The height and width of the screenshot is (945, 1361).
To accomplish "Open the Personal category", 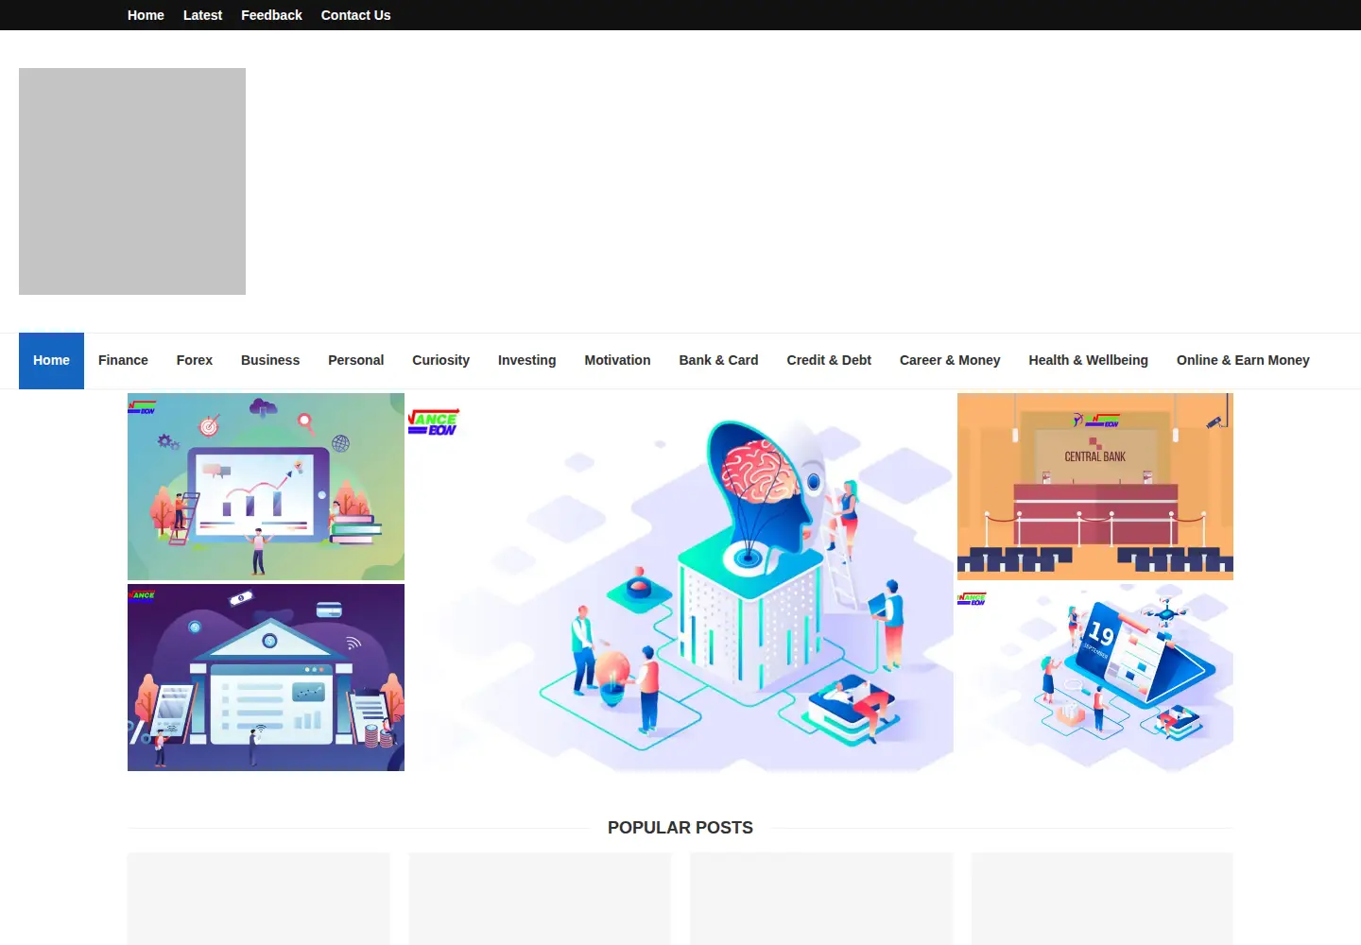I will tap(356, 360).
